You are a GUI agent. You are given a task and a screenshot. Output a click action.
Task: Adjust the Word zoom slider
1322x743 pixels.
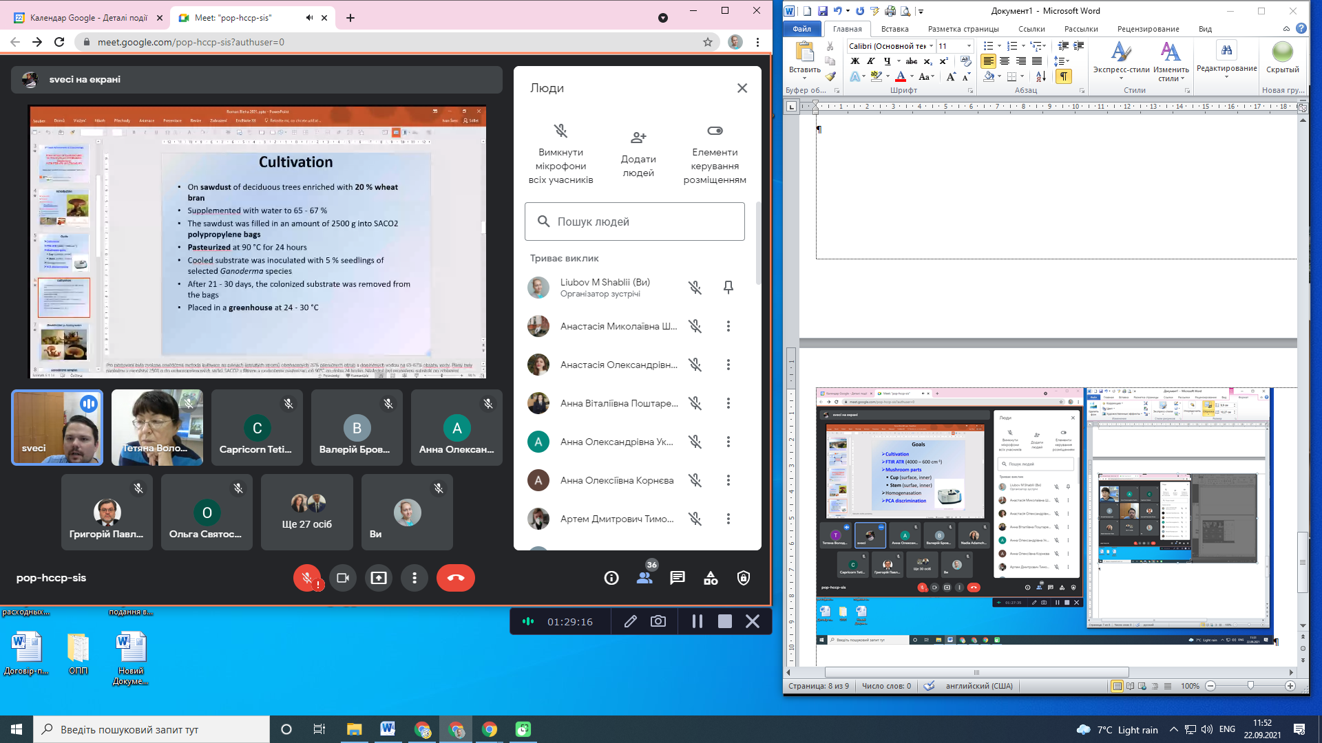pos(1250,686)
